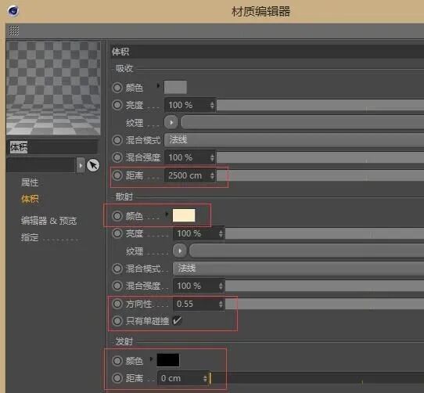
Task: Click the 散射 混合强度 stepper arrows
Action: click(221, 286)
